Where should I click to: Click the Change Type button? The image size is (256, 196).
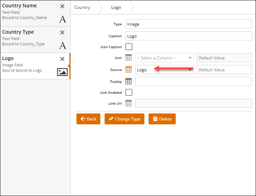point(124,119)
